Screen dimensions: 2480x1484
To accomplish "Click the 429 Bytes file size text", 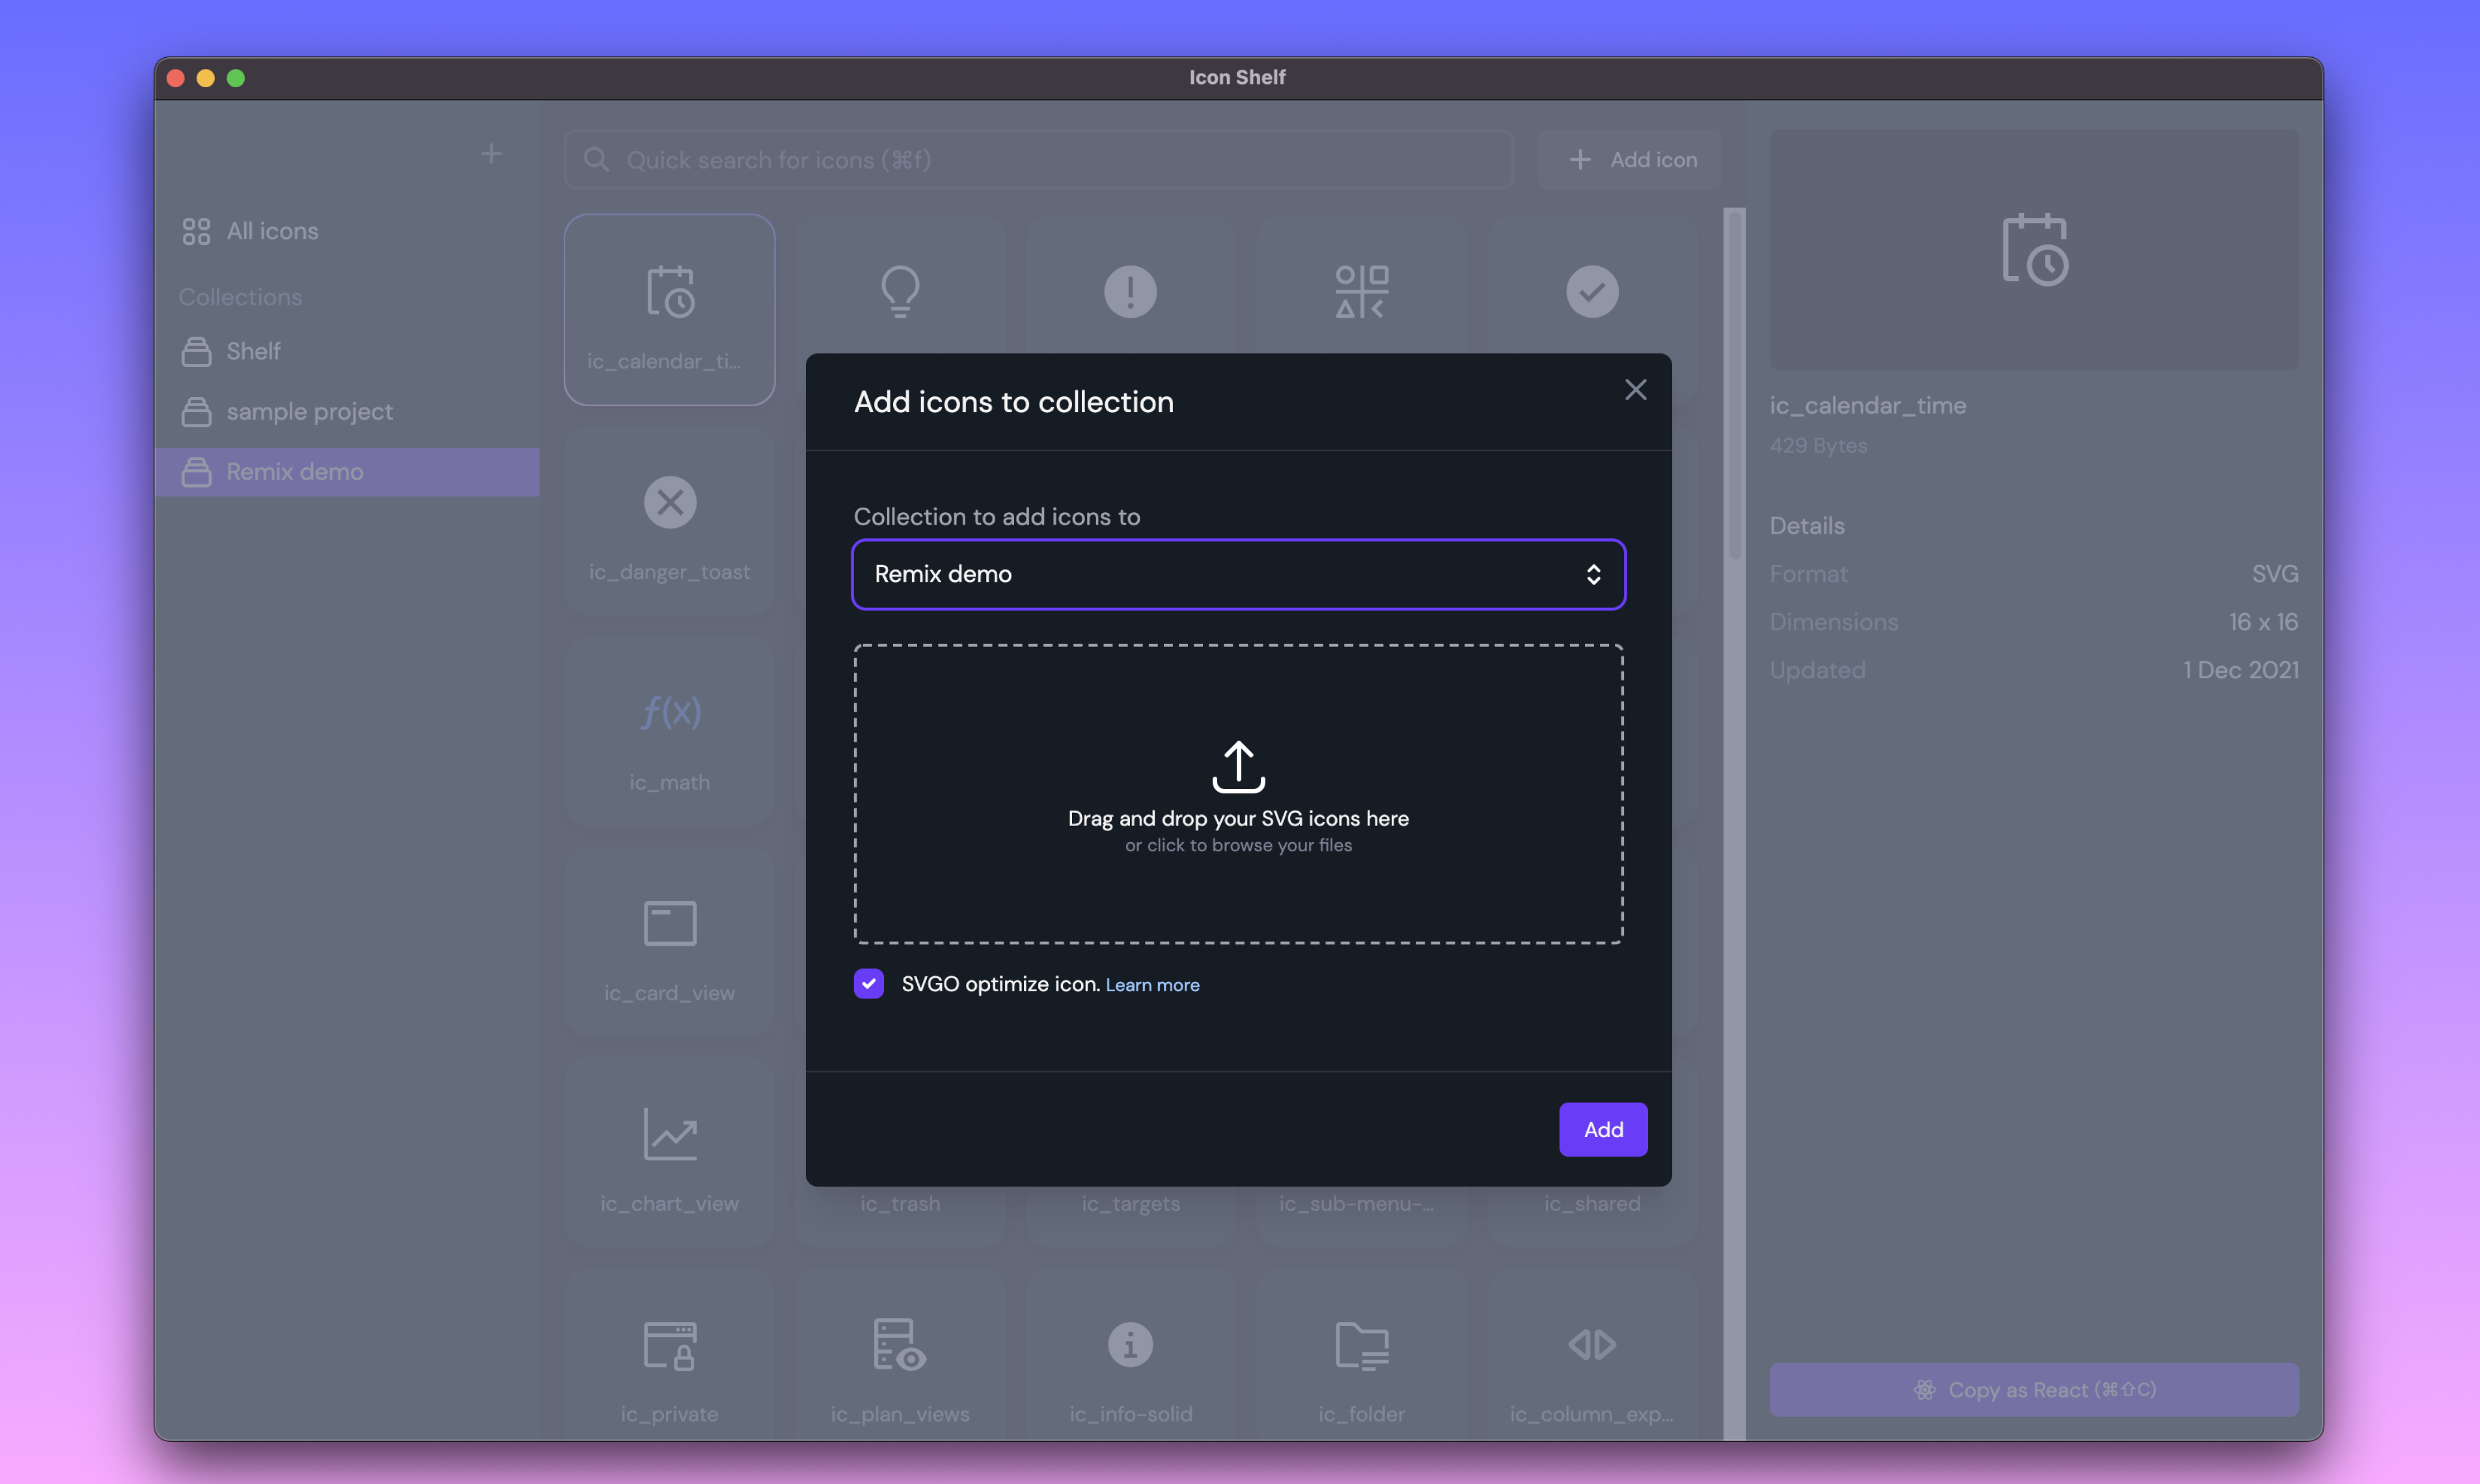I will click(1818, 446).
